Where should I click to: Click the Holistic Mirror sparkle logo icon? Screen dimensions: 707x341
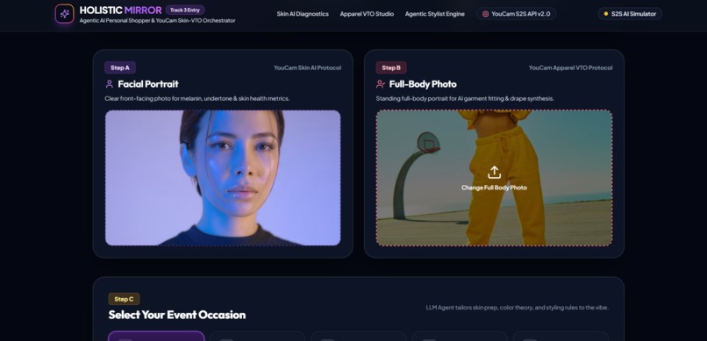(x=65, y=13)
